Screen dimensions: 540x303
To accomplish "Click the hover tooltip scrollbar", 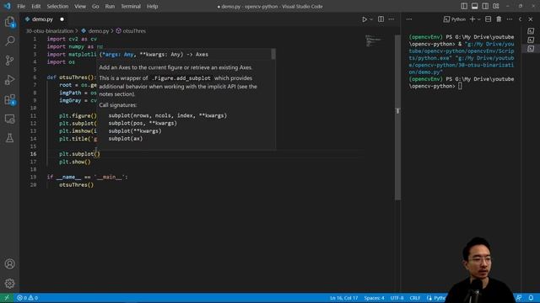I will (x=273, y=54).
